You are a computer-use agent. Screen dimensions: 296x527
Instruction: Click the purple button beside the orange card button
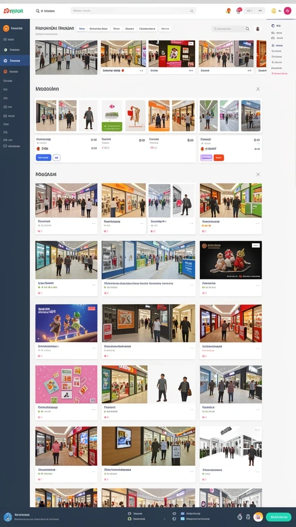click(206, 157)
